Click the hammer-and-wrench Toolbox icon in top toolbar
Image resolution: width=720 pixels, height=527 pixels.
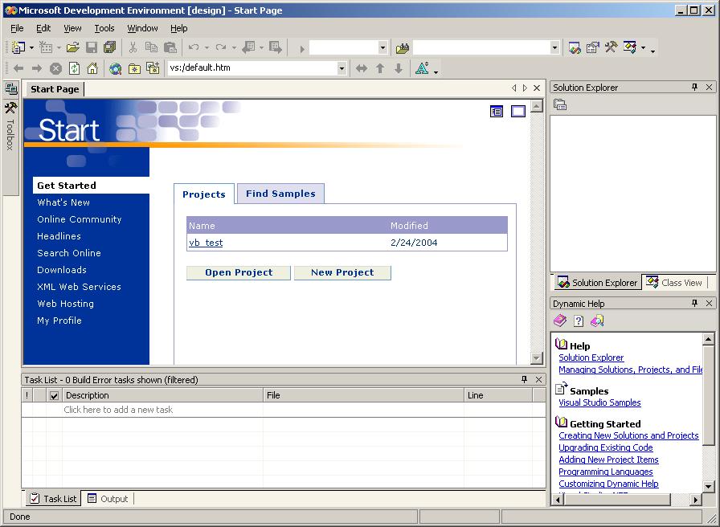point(611,47)
